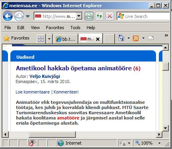172x149 pixels.
Task: Click the vertical scrollbar thumb
Action: tap(166, 66)
